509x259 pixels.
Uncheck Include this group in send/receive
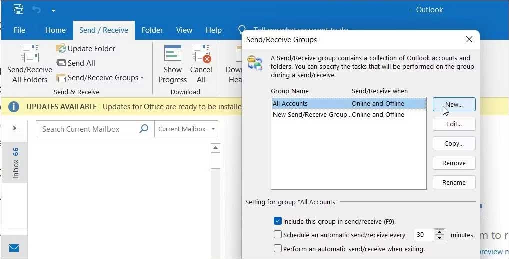pos(278,221)
